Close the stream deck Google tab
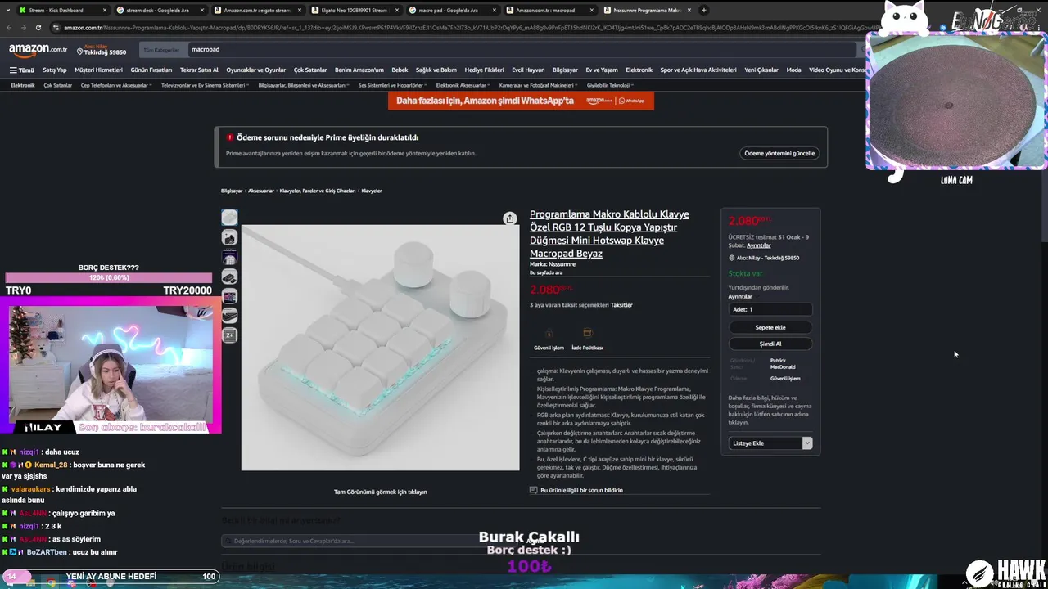 pos(202,10)
